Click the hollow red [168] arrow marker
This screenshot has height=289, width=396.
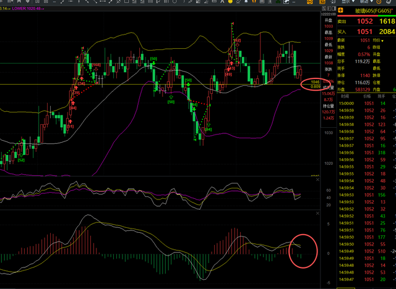pos(96,69)
